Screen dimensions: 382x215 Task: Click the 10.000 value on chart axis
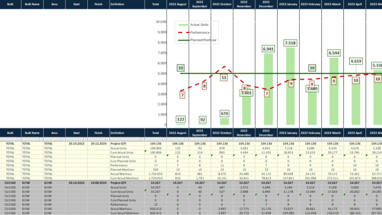[161, 22]
